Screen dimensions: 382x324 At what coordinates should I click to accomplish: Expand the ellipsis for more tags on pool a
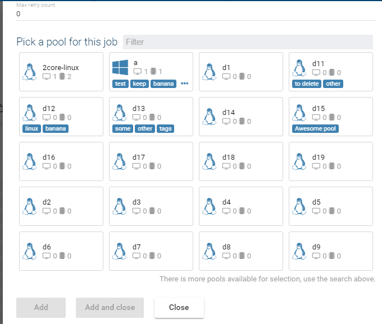[184, 84]
